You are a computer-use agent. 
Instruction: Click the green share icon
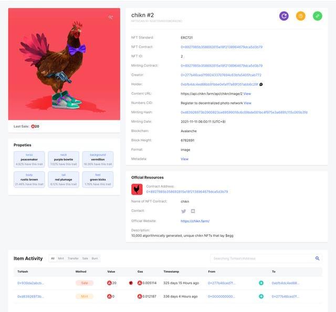(317, 16)
